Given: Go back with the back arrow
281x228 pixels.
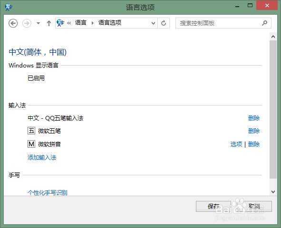Looking at the screenshot, I should [x=13, y=23].
